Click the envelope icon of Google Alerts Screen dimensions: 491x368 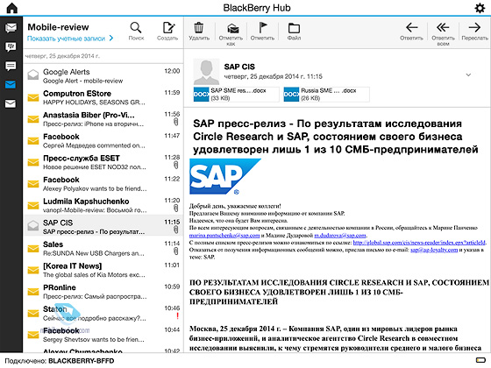(x=33, y=75)
